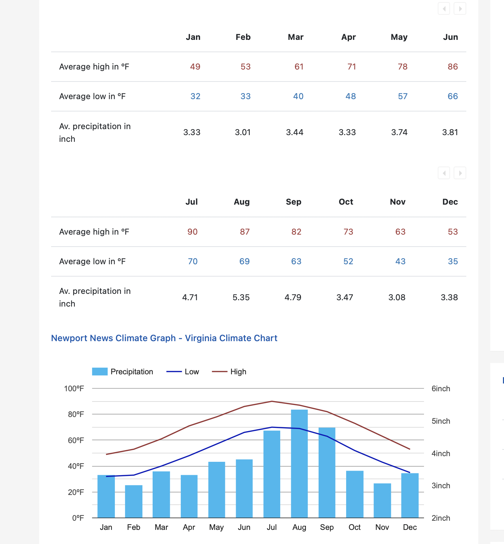Select the Jun column header
This screenshot has height=544, width=504.
450,37
